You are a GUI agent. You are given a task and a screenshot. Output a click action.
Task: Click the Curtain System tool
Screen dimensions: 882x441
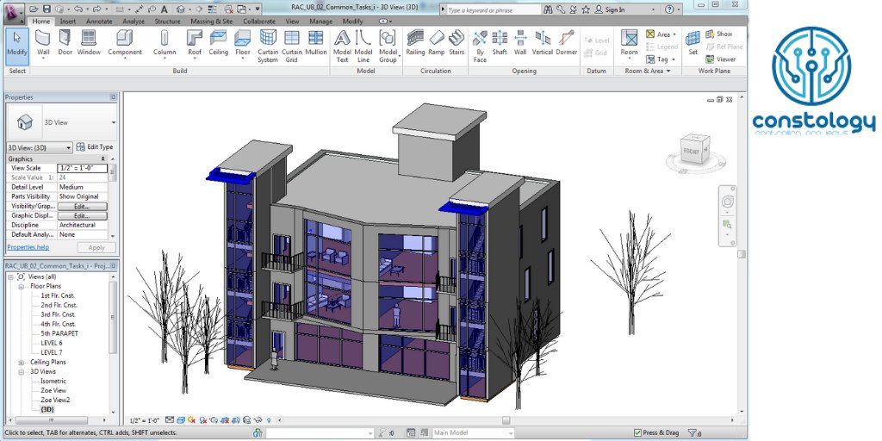[x=268, y=47]
